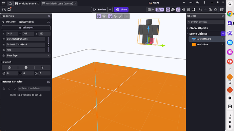Undo the last action

pos(200,9)
